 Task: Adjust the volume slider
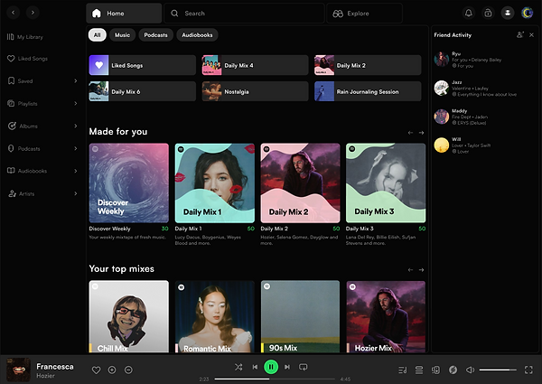pos(498,370)
